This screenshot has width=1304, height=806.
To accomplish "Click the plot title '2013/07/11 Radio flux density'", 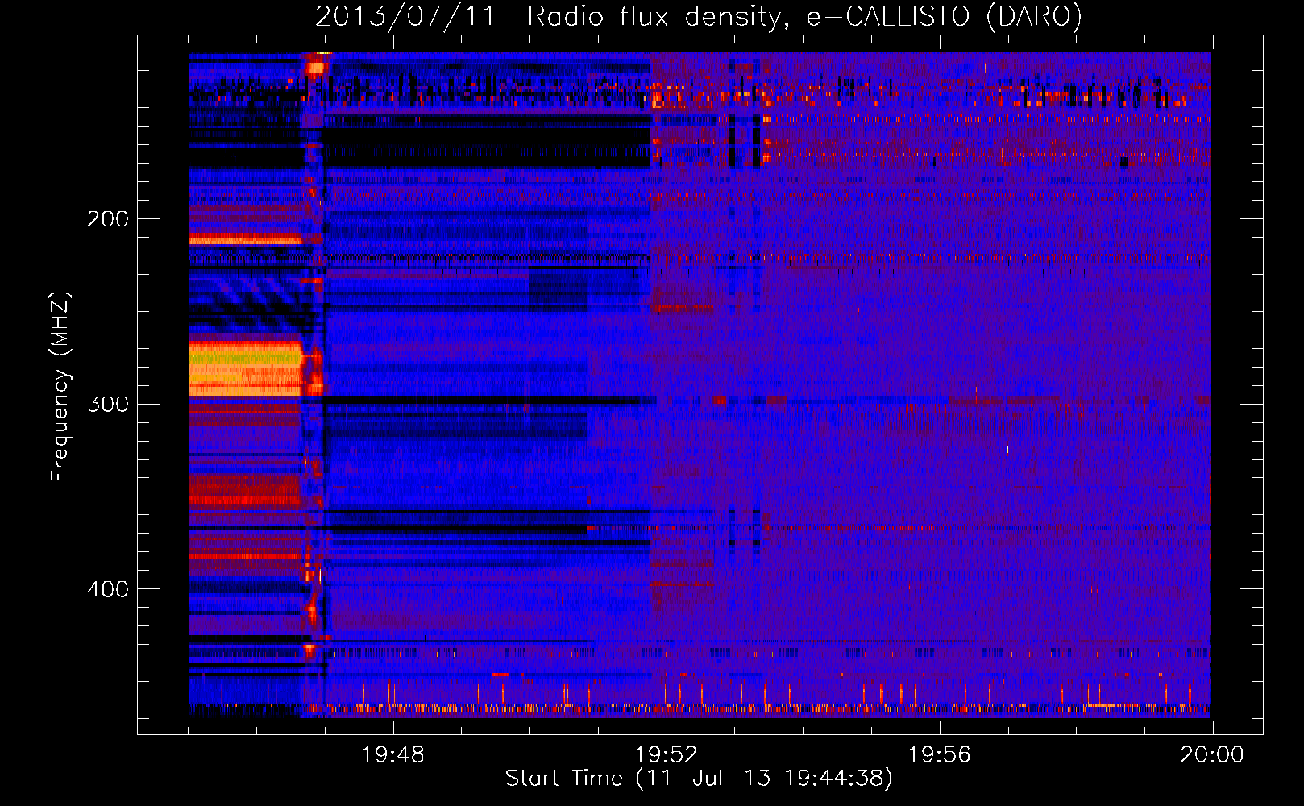I will (x=698, y=17).
